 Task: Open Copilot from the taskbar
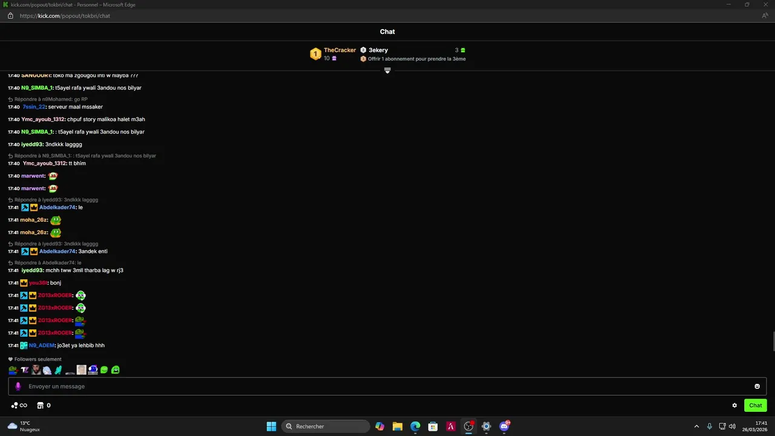[x=380, y=426]
